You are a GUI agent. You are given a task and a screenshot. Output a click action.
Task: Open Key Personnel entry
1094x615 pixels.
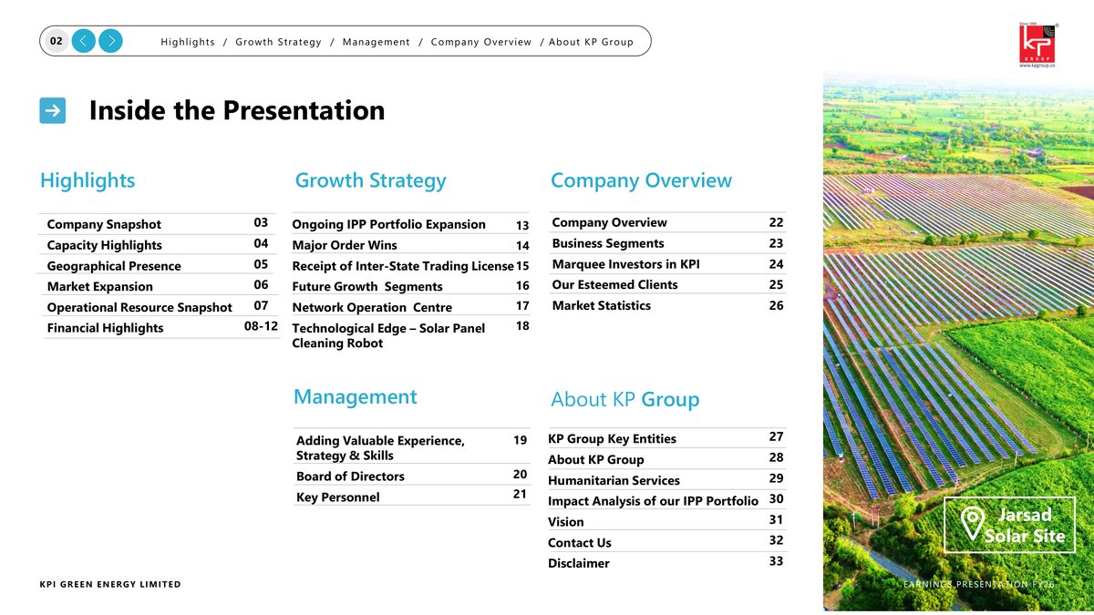point(338,497)
